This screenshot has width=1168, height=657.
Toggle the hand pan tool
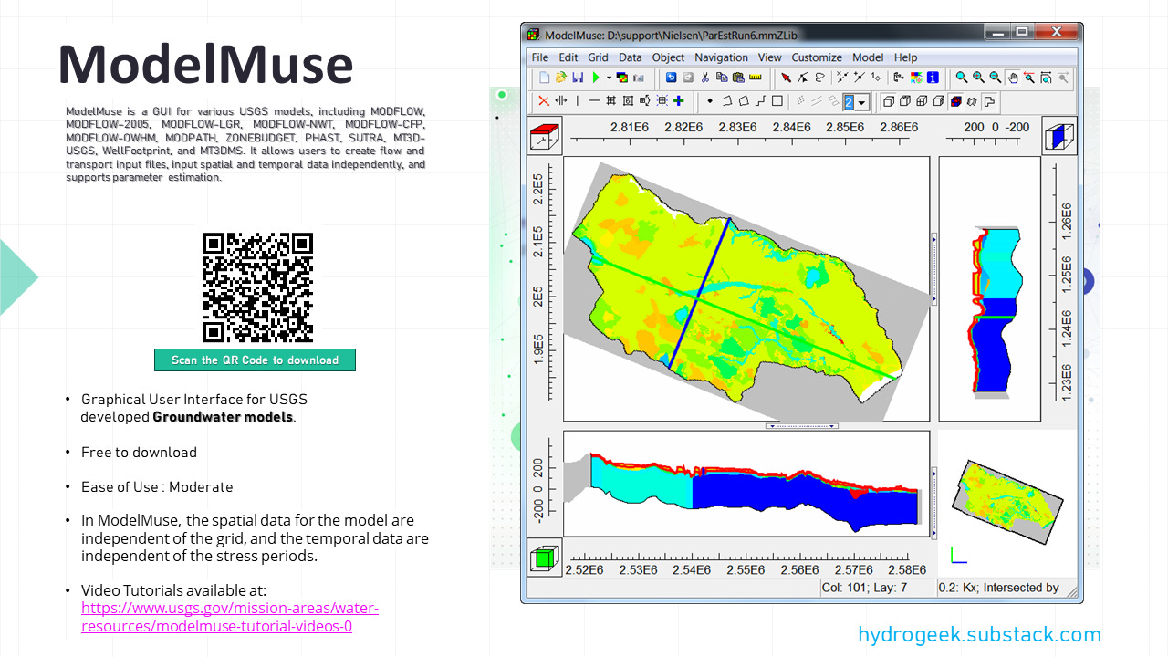tap(1013, 78)
